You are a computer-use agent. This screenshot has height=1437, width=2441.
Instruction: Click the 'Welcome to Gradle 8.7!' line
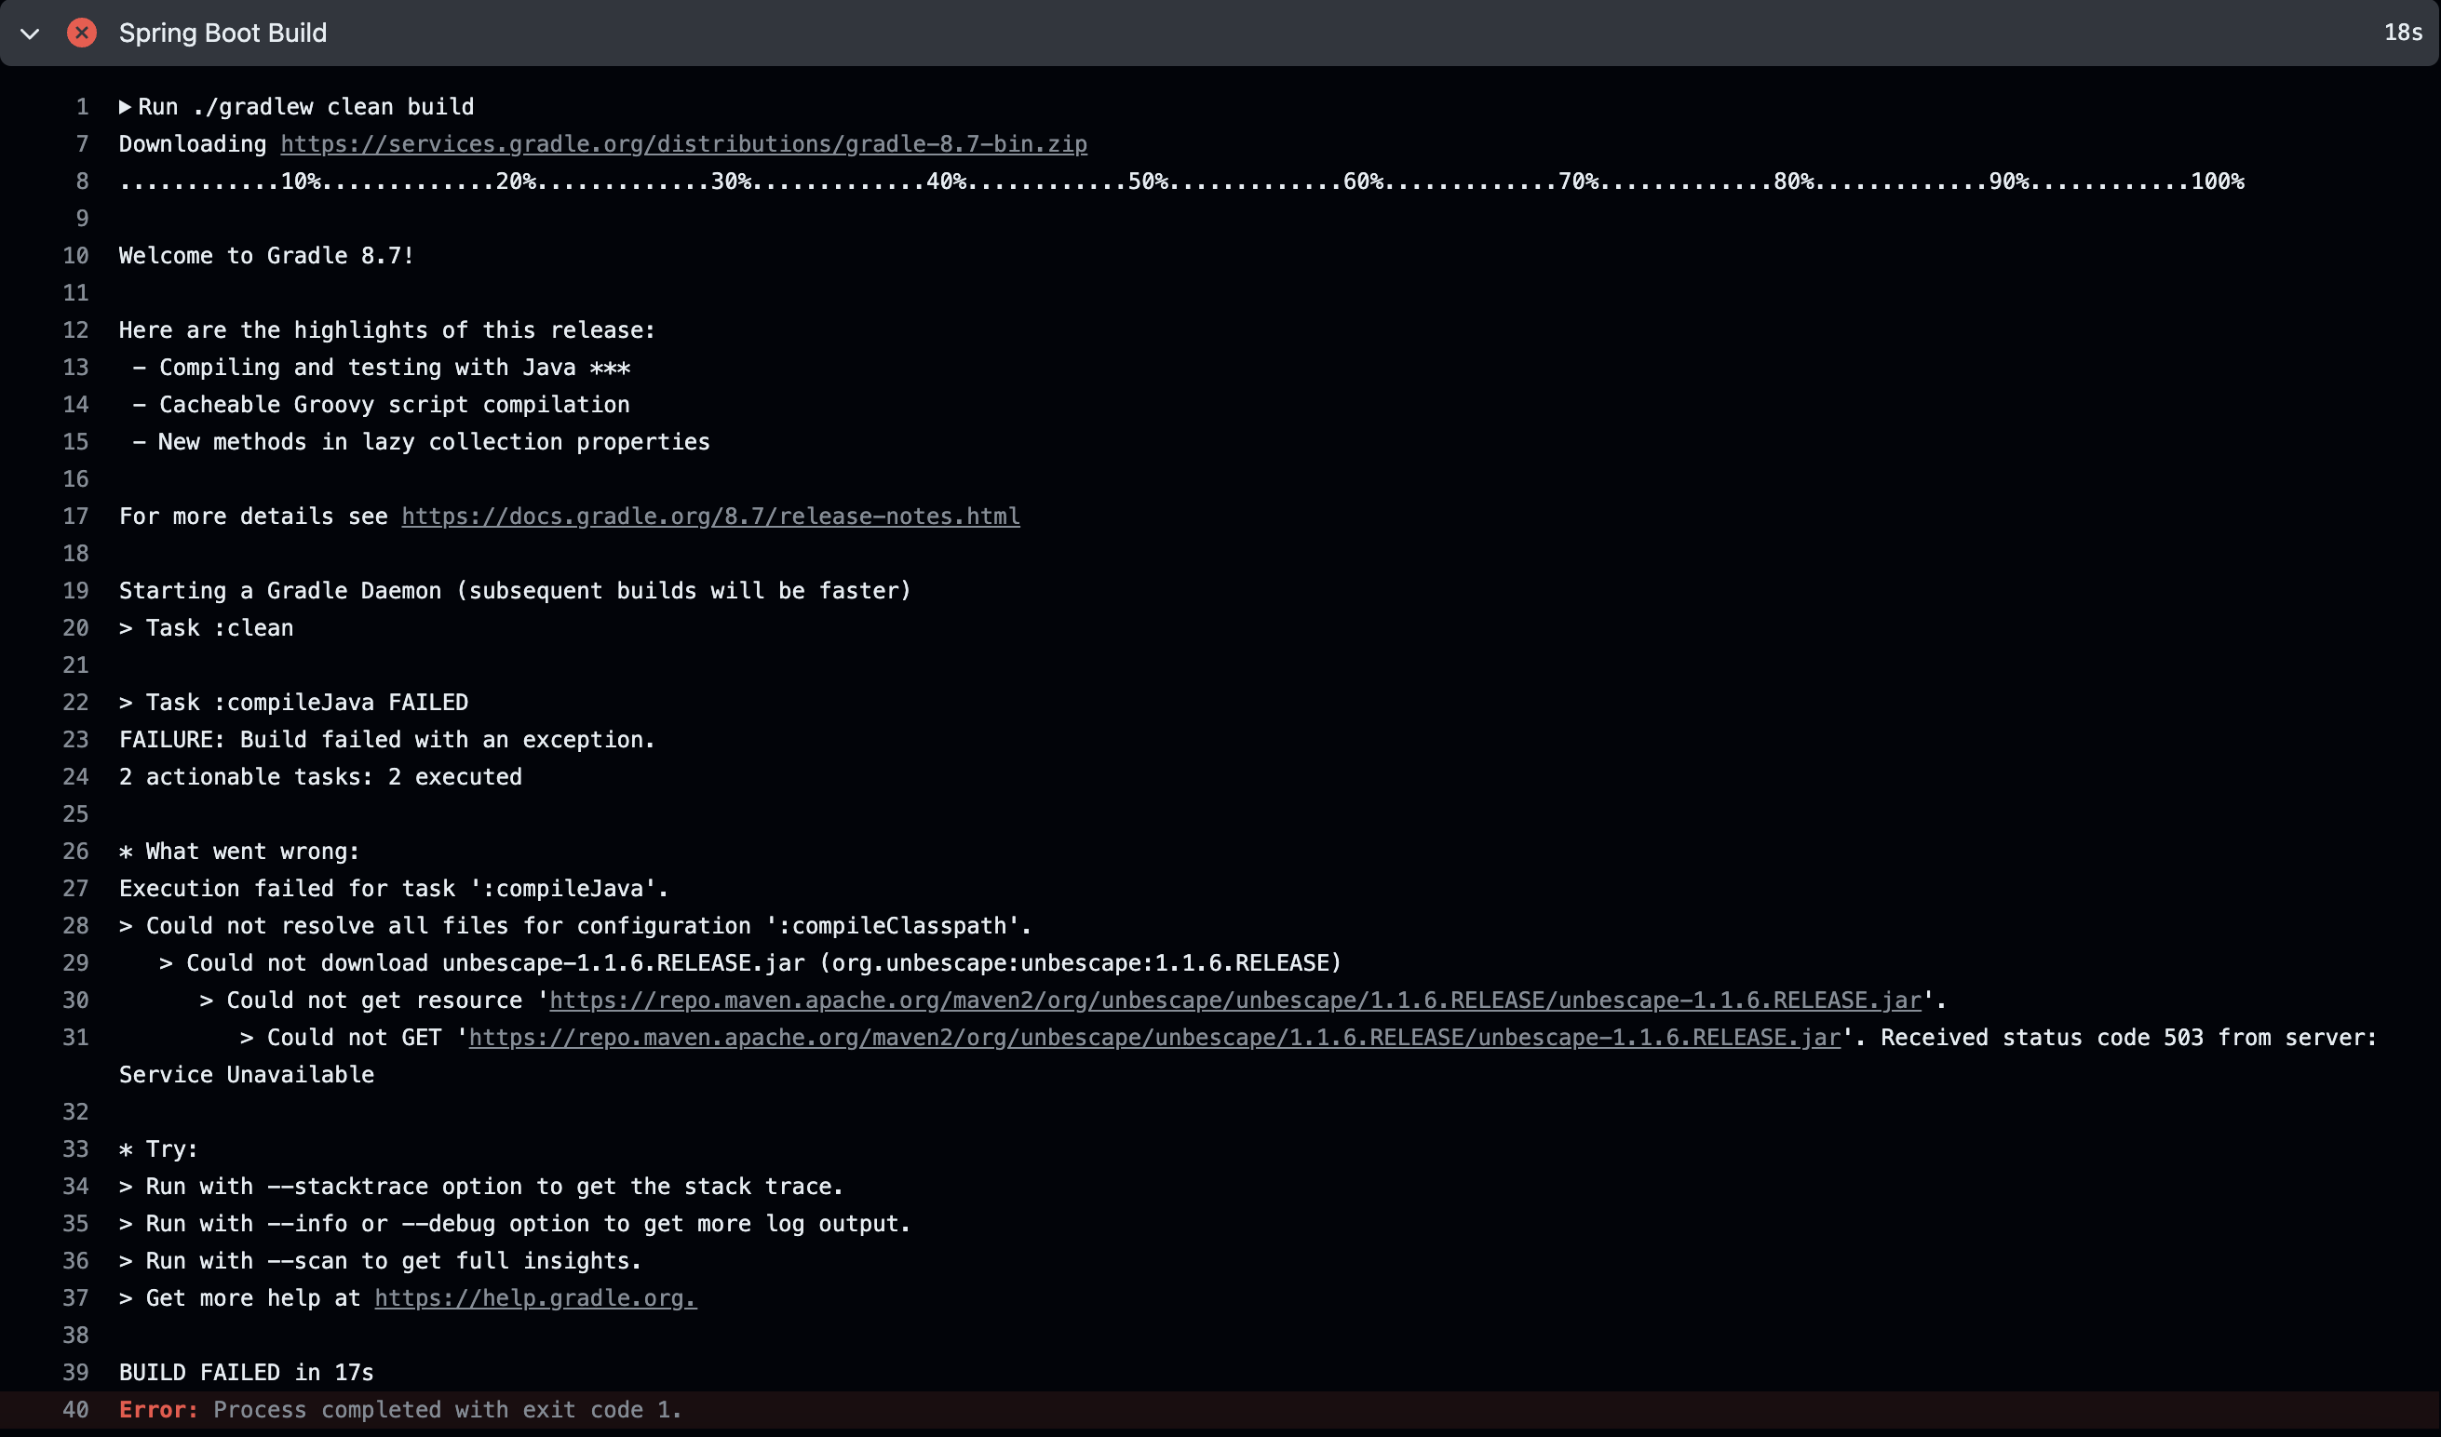(x=266, y=256)
